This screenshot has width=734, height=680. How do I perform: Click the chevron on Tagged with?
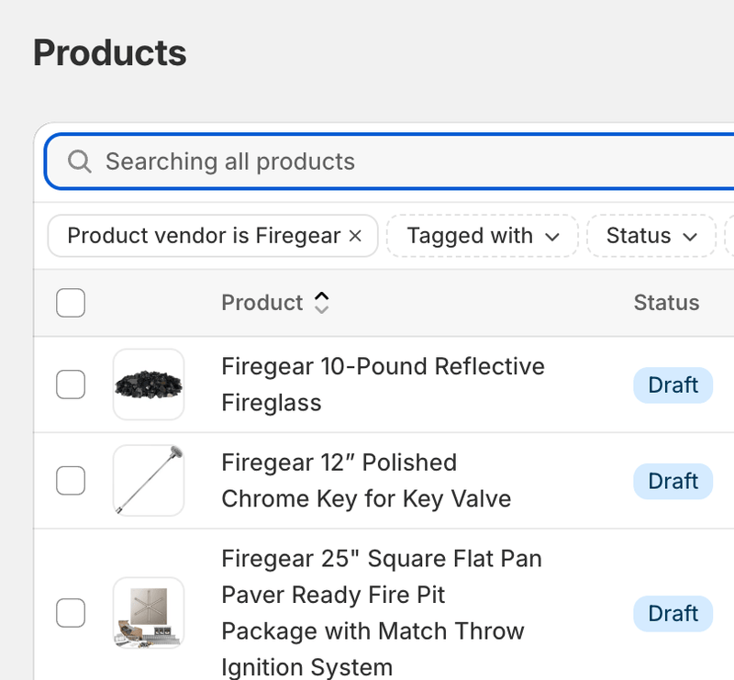[x=552, y=237]
